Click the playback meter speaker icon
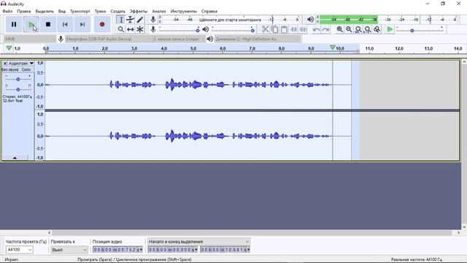This screenshot has height=263, width=467. coord(310,20)
